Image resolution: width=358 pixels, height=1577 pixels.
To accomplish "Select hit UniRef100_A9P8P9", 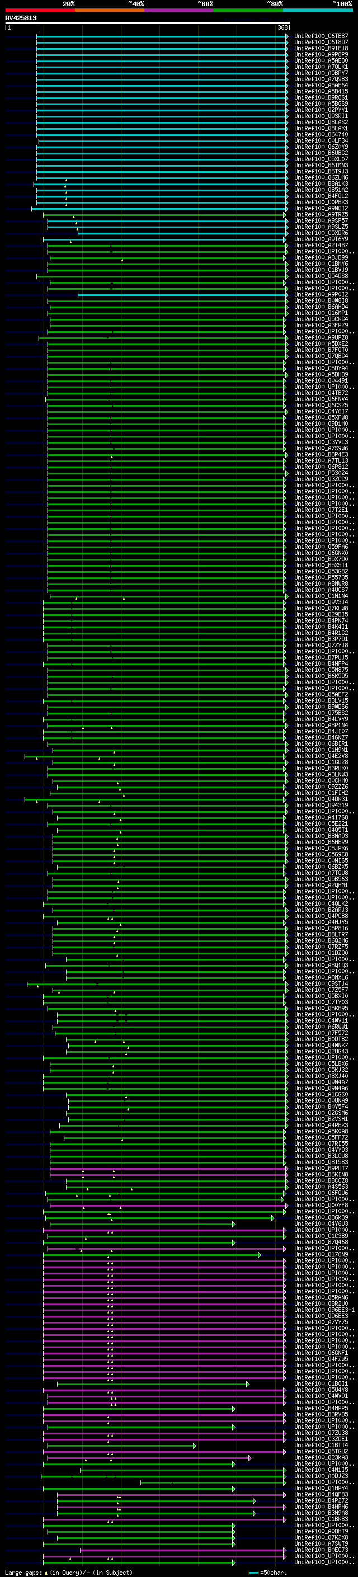I will click(x=321, y=54).
